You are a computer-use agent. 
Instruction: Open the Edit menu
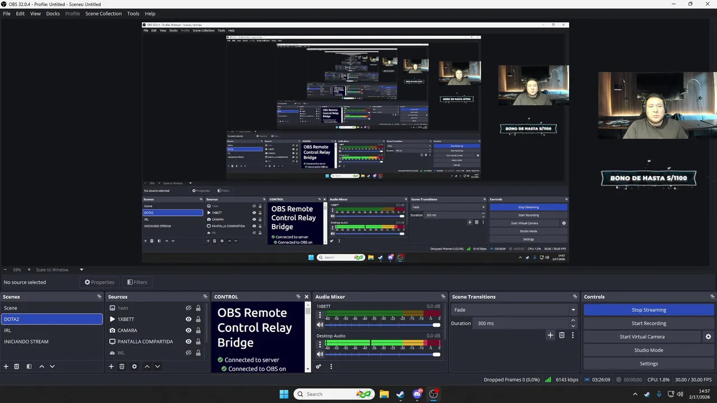coord(20,13)
